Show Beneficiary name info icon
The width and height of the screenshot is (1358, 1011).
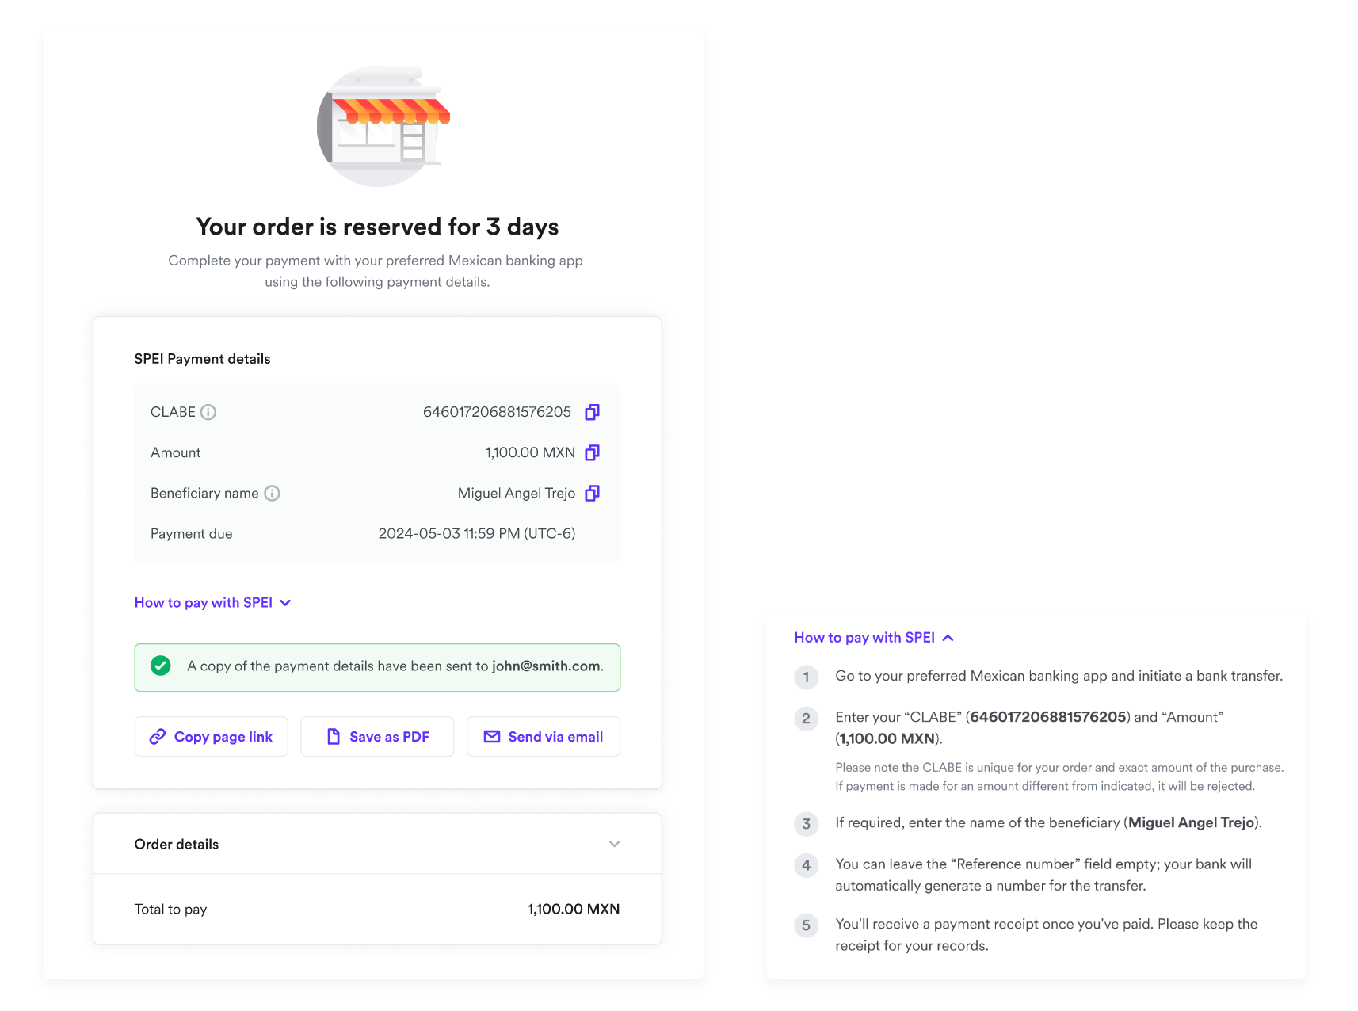pyautogui.click(x=272, y=493)
